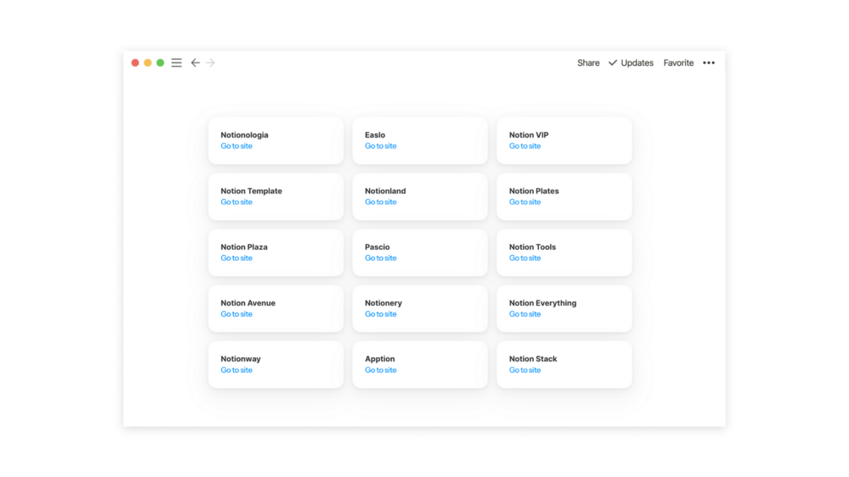Follow Go to site under Notion Plates
Viewport: 849px width, 477px height.
pyautogui.click(x=525, y=202)
